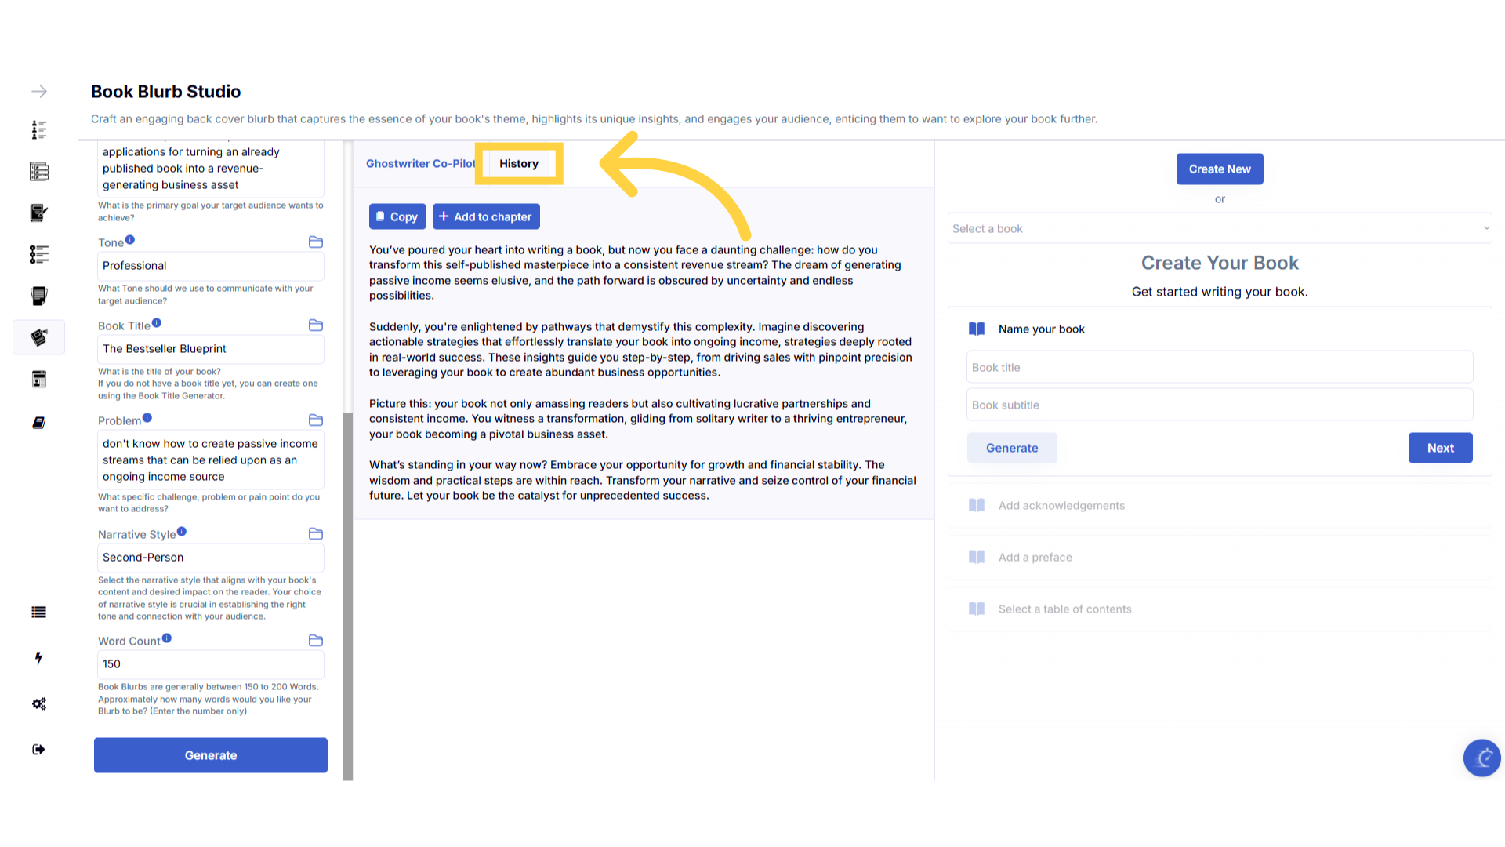Click the lightning bolt sidebar icon
Viewport: 1505px width, 847px height.
pos(38,658)
